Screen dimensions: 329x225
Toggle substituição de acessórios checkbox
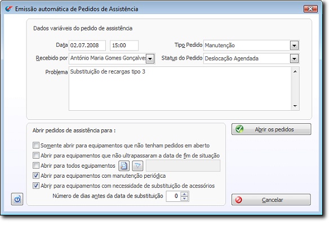point(36,186)
